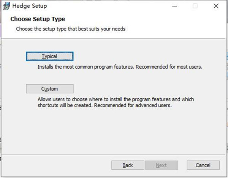Screen dimensions: 228x178
Task: Click the Hedge Setup title bar text
Action: [x=30, y=6]
